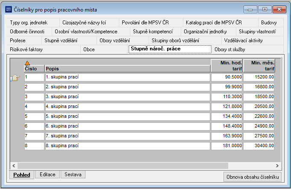Click Číslo field with value 1
This screenshot has width=291, height=189.
click(x=34, y=77)
